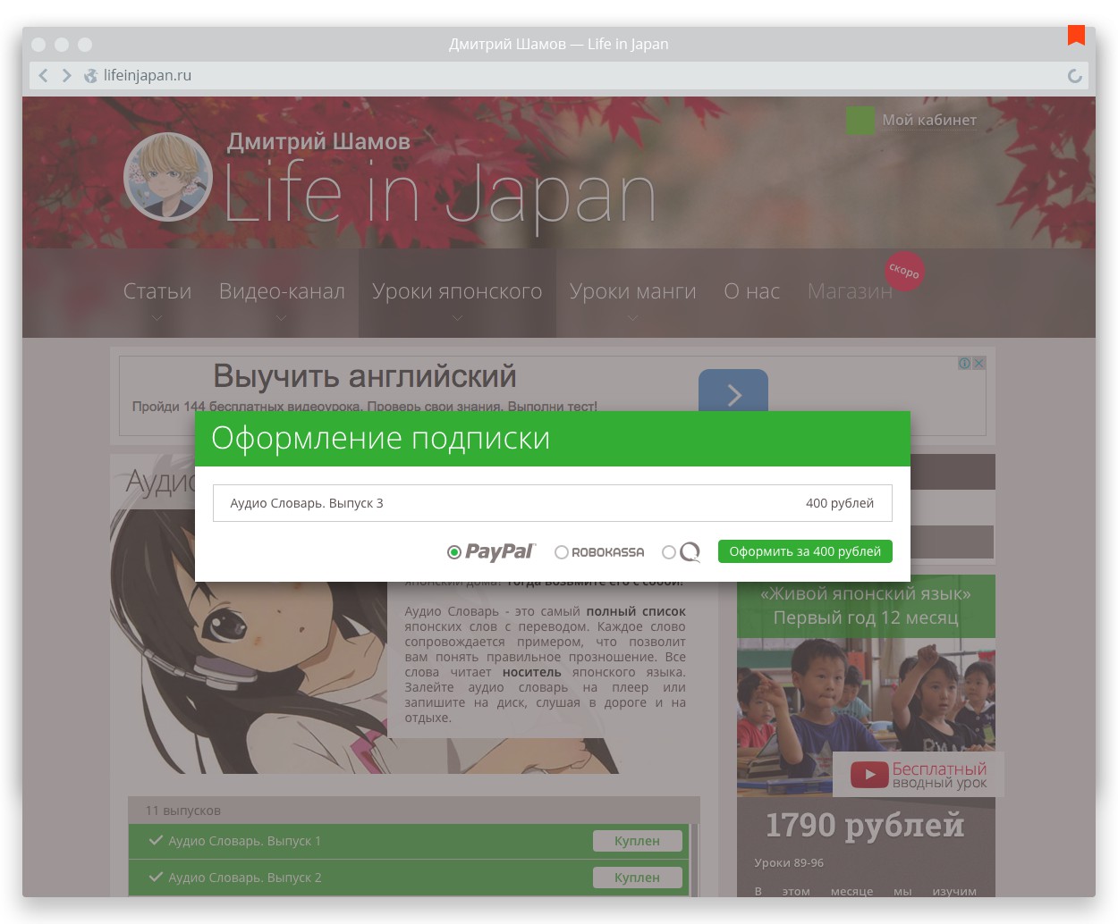Click the PayPal logo
Screen dimensions: 1118x924
point(500,551)
